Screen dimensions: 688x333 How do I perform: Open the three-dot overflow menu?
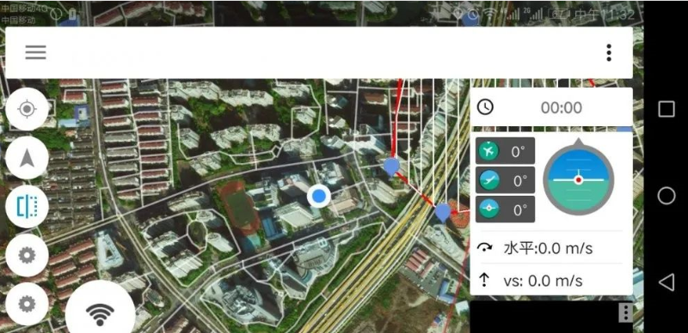click(609, 52)
